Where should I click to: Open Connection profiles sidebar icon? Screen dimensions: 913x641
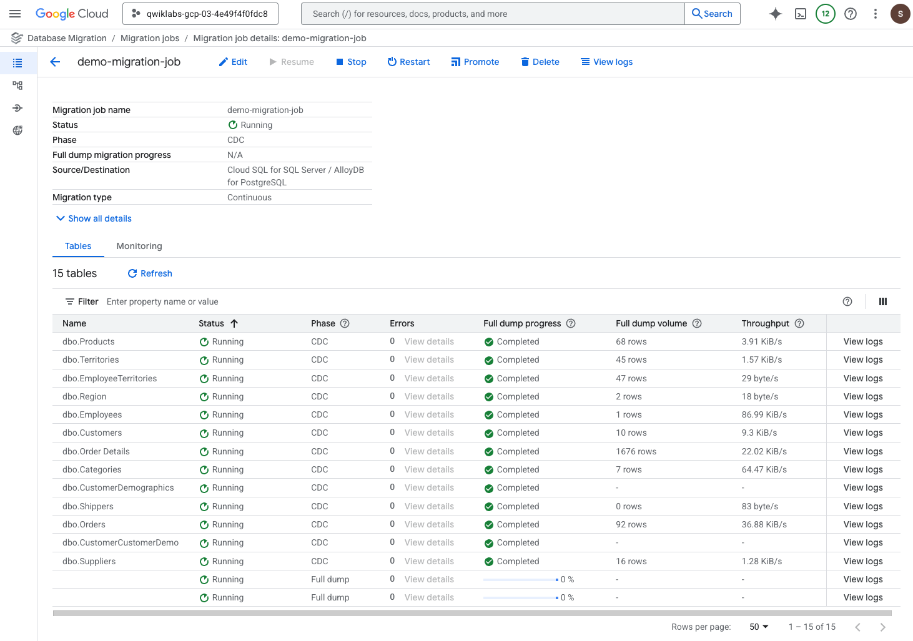(x=17, y=108)
